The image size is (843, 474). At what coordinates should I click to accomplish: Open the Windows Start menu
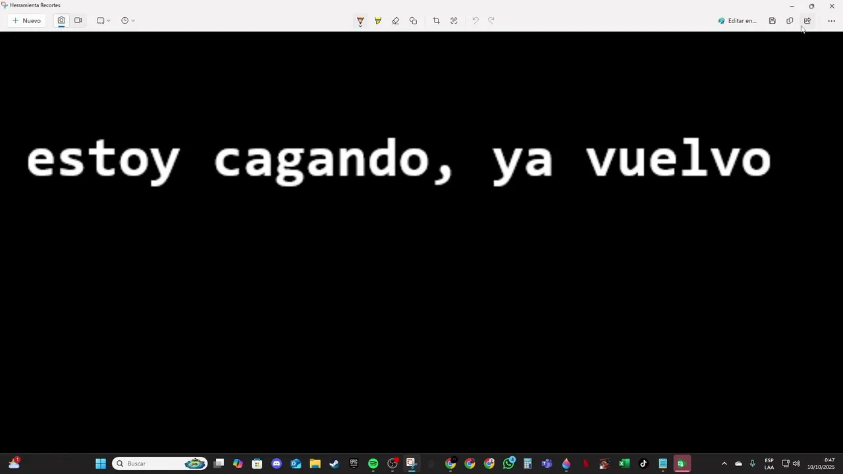101,463
